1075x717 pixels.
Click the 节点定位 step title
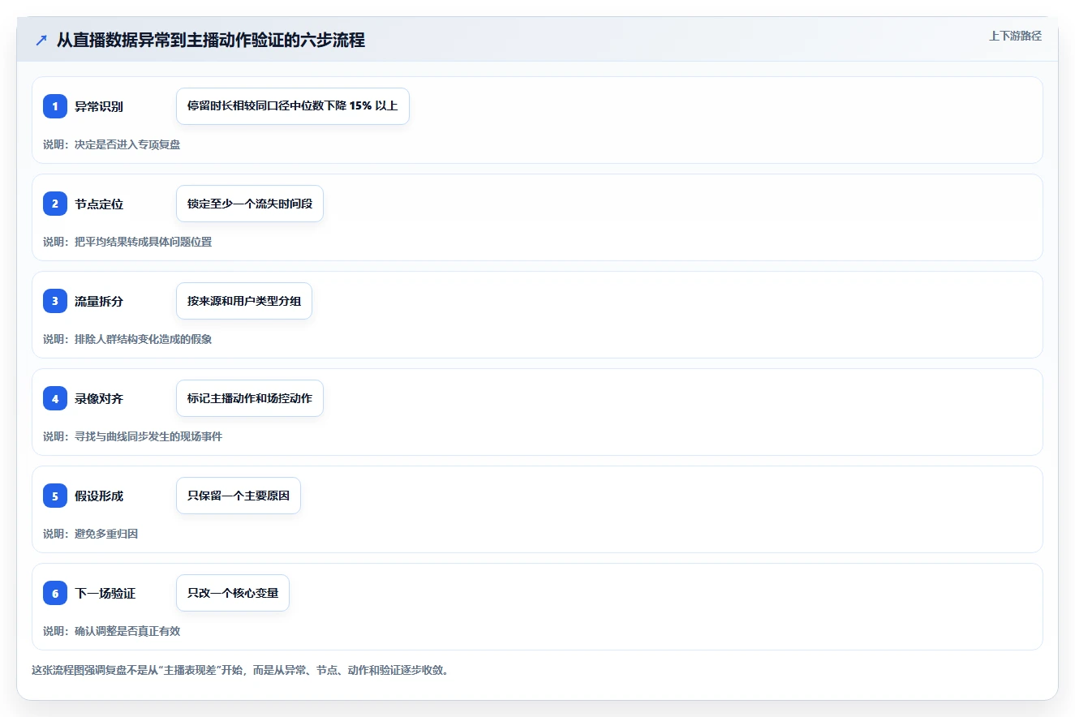click(99, 204)
